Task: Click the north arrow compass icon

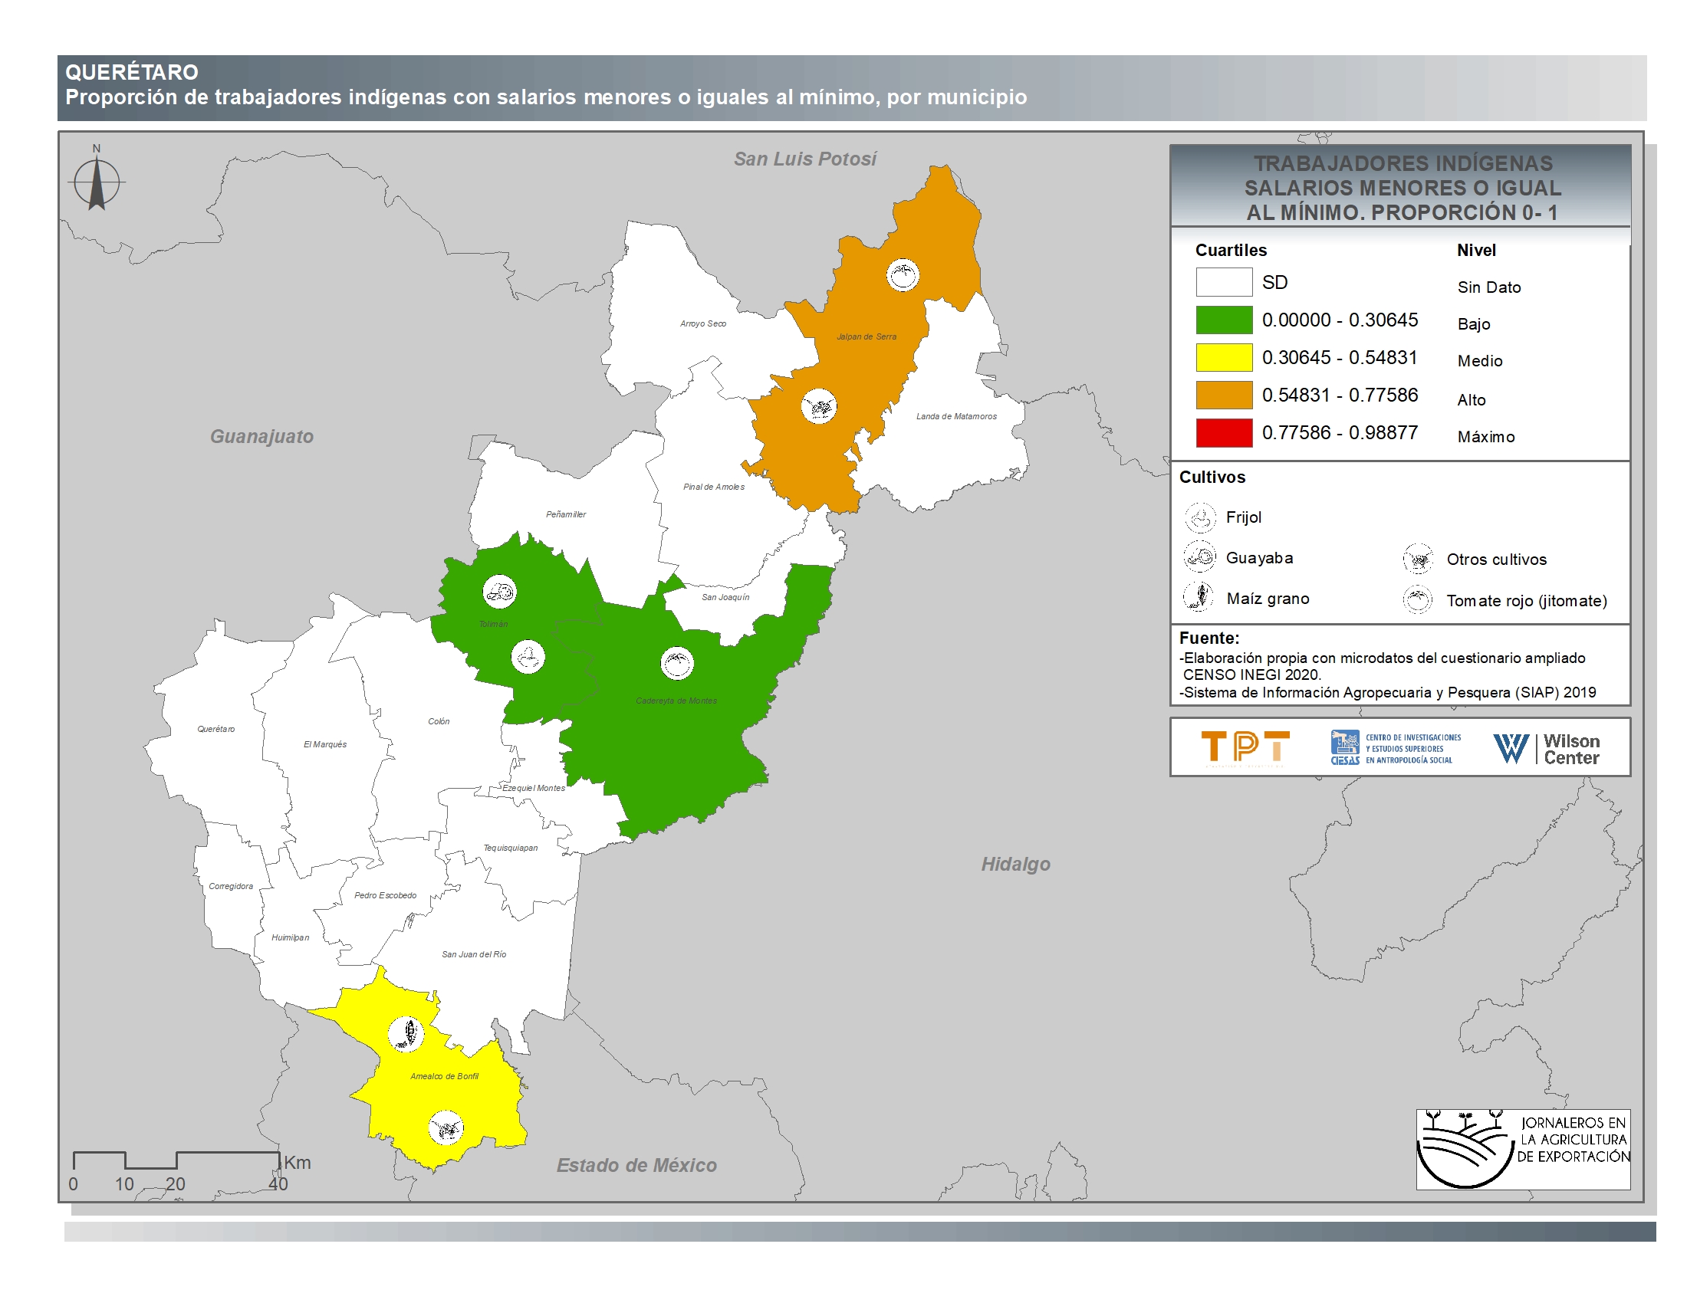Action: (97, 183)
